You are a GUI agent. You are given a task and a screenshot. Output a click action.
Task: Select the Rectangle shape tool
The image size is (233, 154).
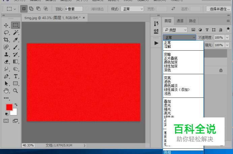15,83
